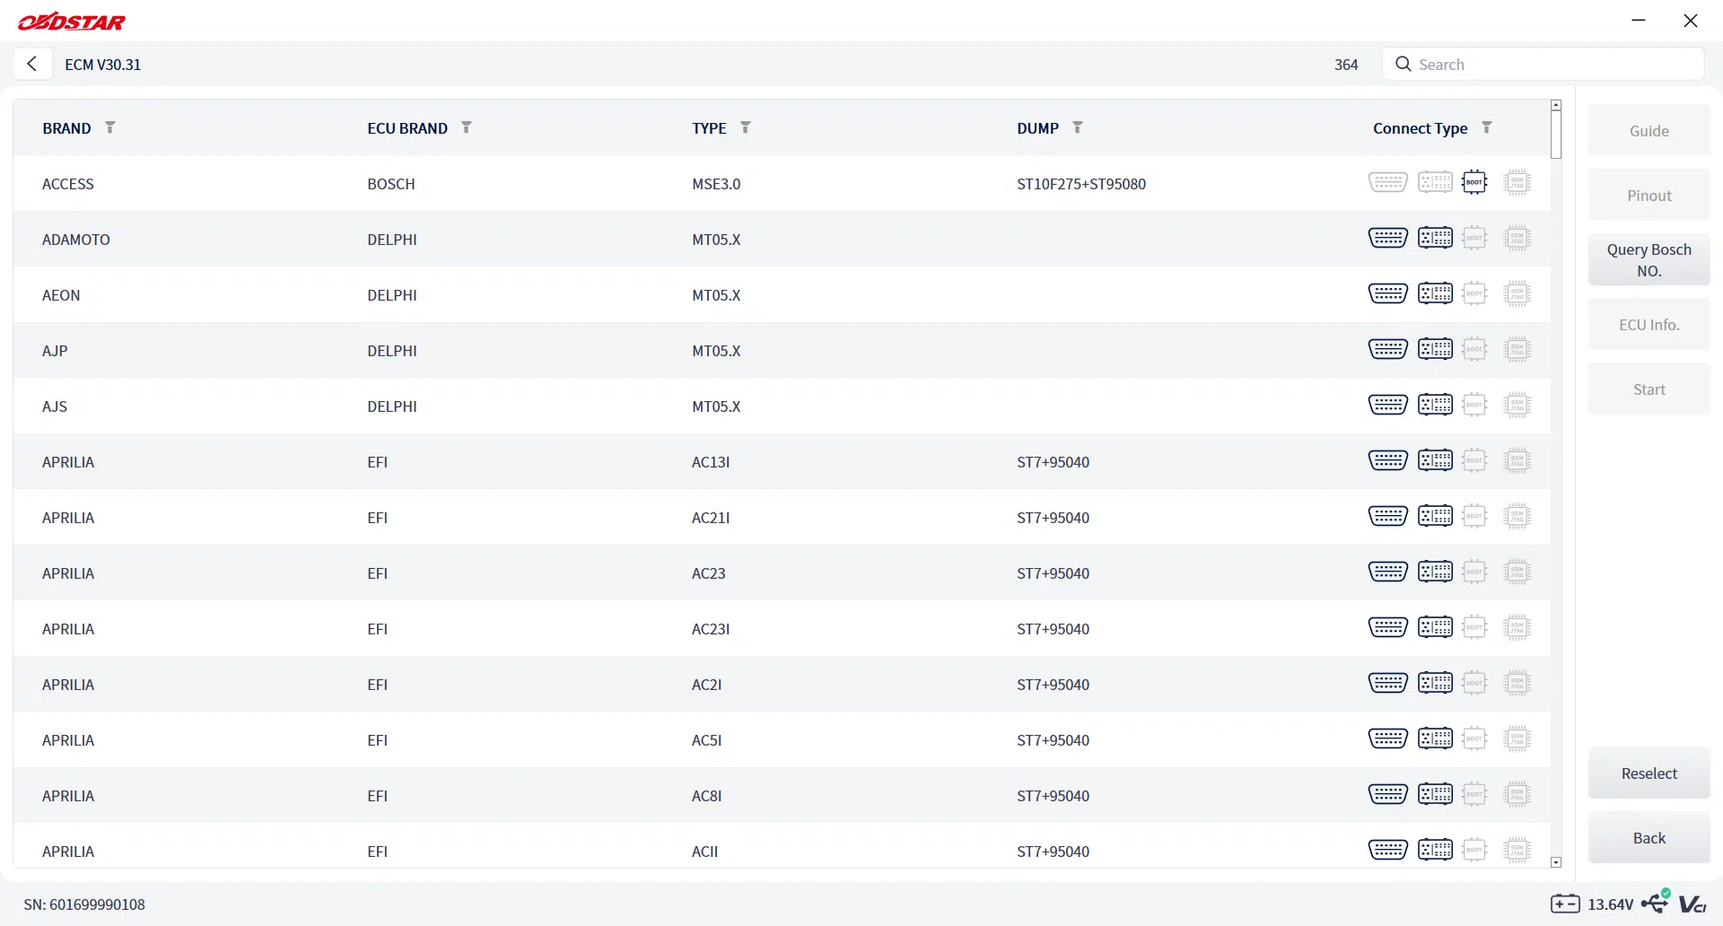Select the BDM JTAG icon in ACCESS row
This screenshot has width=1723, height=926.
point(1517,182)
